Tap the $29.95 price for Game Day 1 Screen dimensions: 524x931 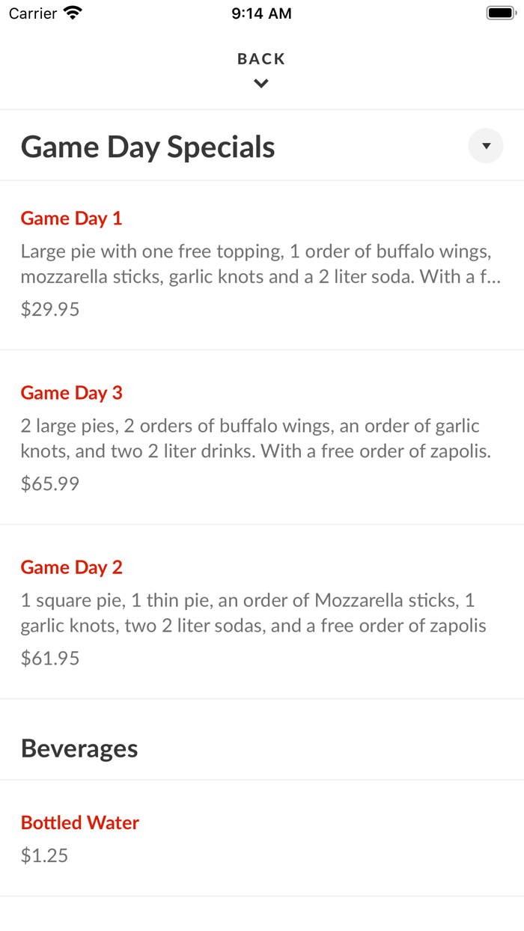(x=49, y=308)
